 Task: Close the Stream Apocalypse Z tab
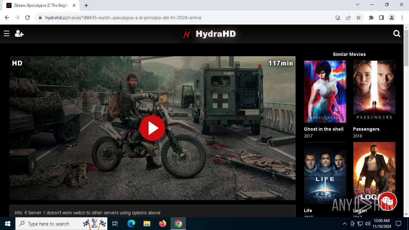[74, 5]
